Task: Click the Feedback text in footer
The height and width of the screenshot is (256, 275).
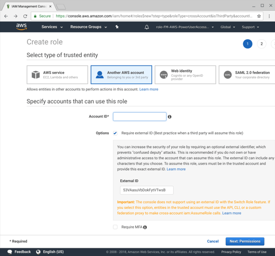Action: point(23,252)
